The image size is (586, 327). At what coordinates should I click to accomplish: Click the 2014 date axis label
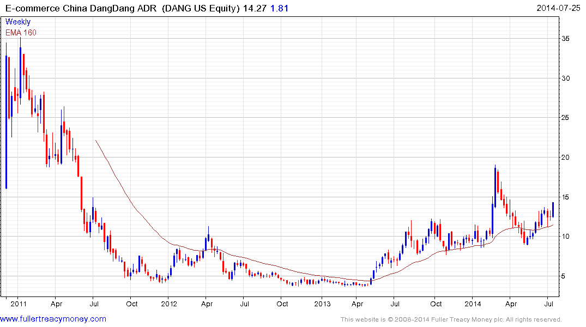click(473, 304)
